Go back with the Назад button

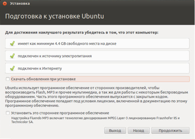point(139,131)
